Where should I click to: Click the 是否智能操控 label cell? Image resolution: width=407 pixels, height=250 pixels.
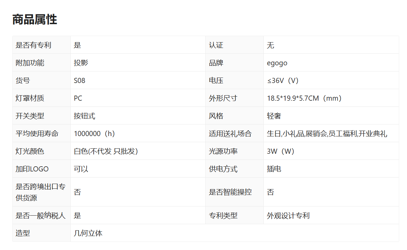pyautogui.click(x=230, y=192)
